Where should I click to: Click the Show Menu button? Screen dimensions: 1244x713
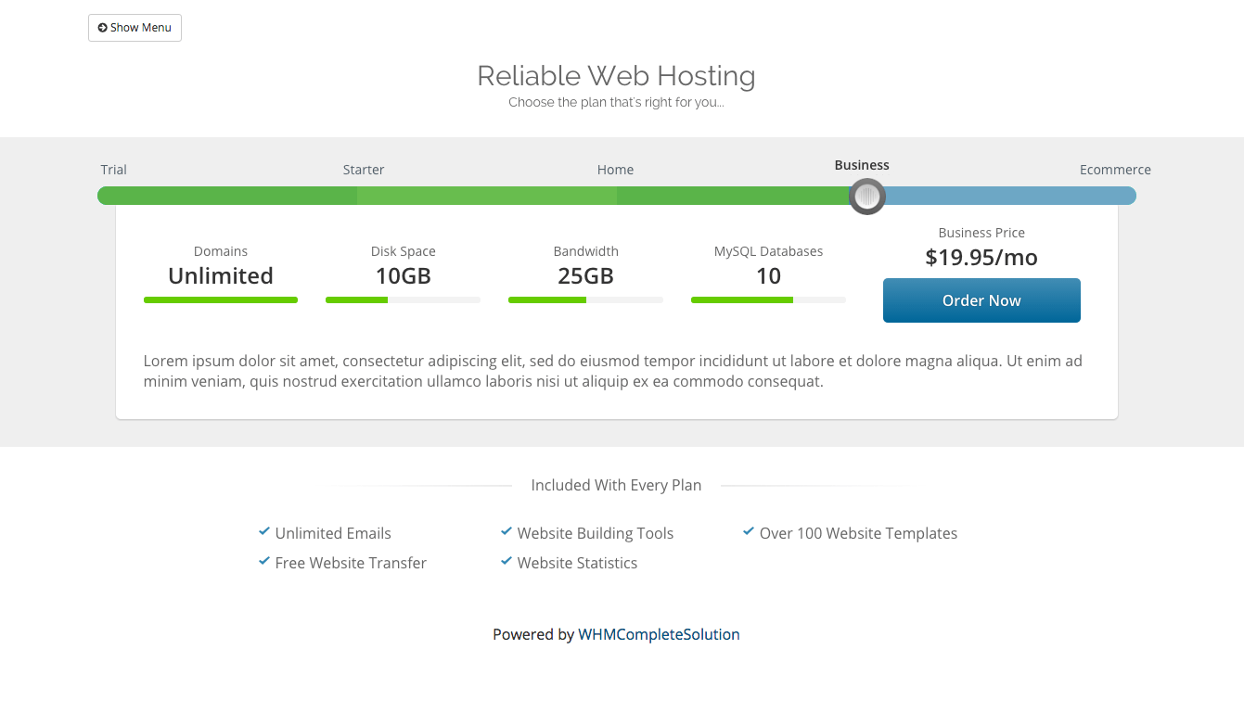(135, 28)
